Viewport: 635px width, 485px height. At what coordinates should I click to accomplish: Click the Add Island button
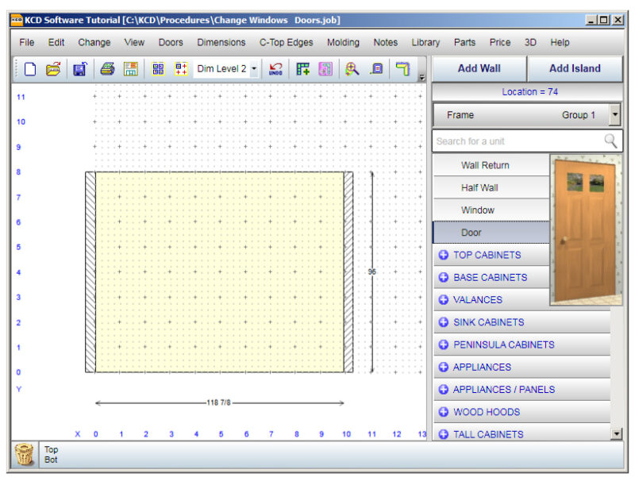tap(575, 68)
